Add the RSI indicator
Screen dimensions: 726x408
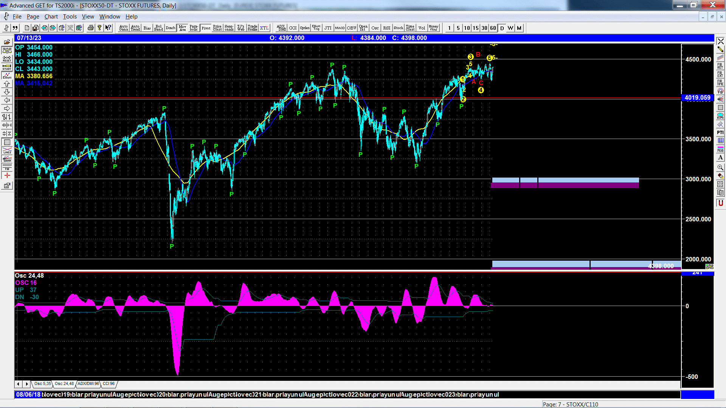[387, 28]
